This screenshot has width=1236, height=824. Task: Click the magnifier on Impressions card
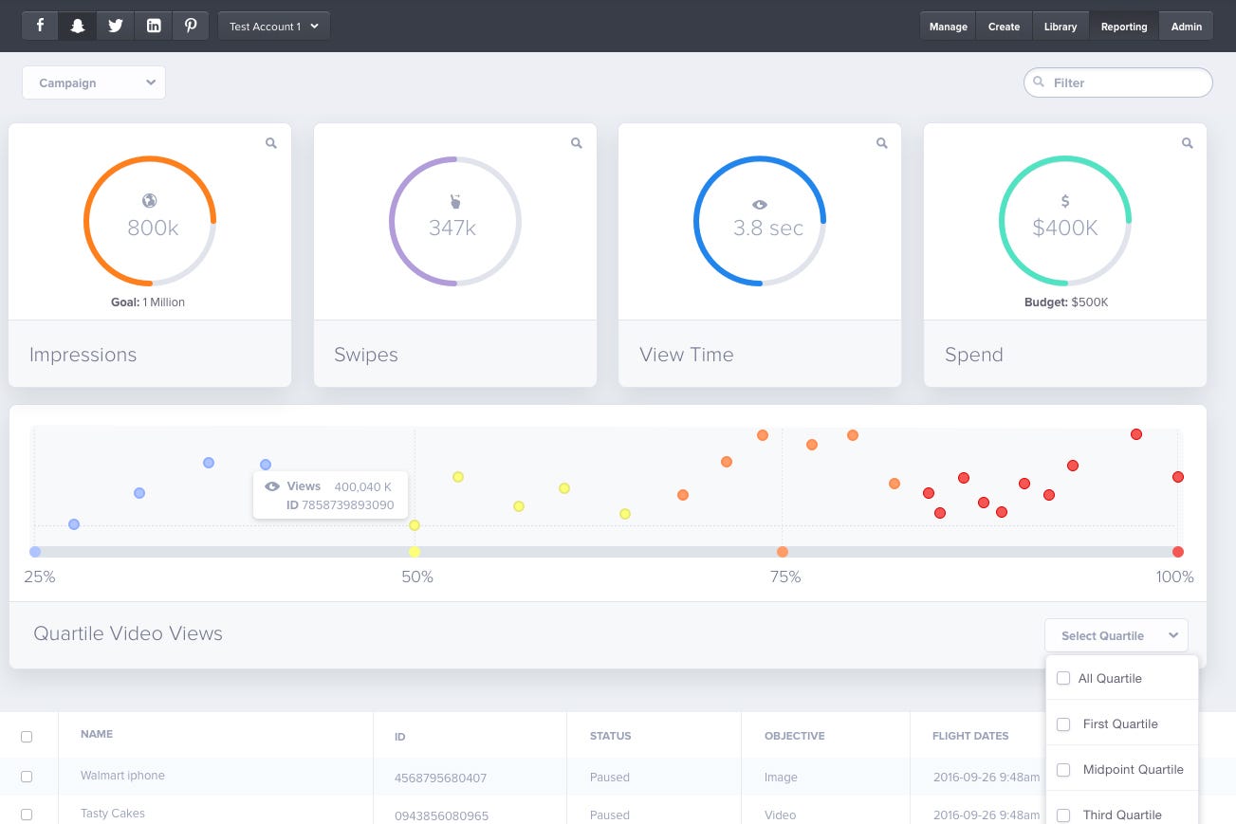coord(271,143)
